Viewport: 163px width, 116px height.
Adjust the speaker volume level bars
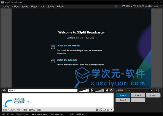point(99,90)
